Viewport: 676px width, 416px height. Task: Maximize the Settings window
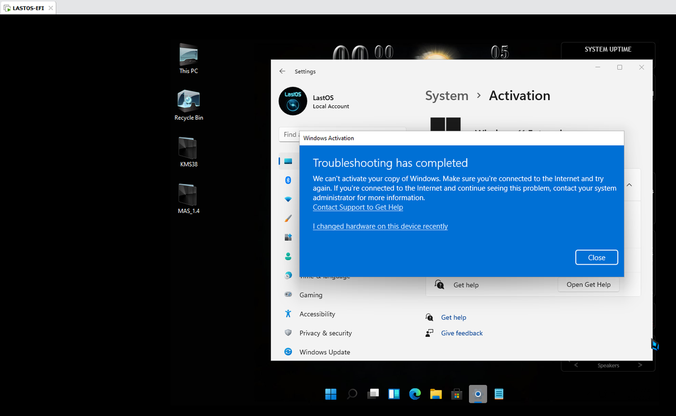619,67
